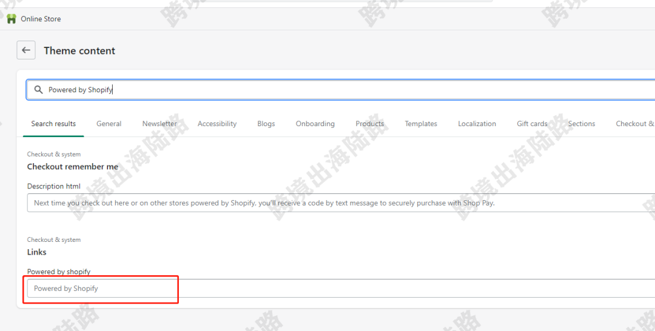This screenshot has width=655, height=331.
Task: Switch to the General tab
Action: [x=109, y=124]
